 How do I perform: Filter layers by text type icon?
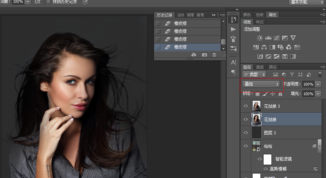292,74
